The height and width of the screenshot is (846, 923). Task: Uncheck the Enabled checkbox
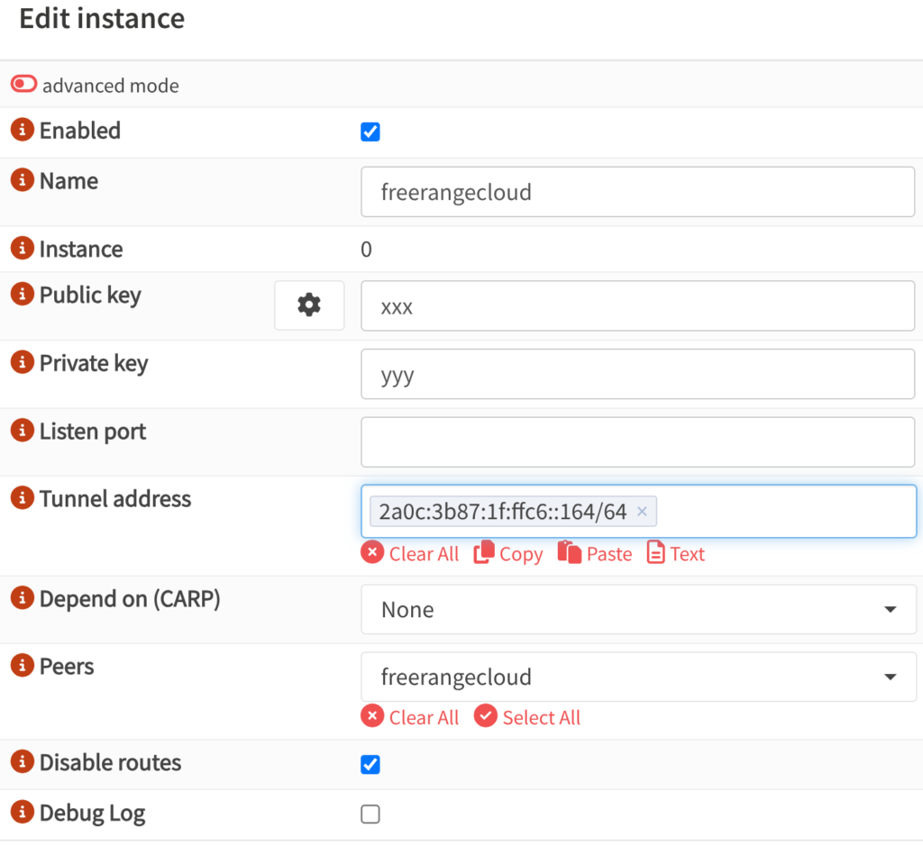click(x=370, y=132)
